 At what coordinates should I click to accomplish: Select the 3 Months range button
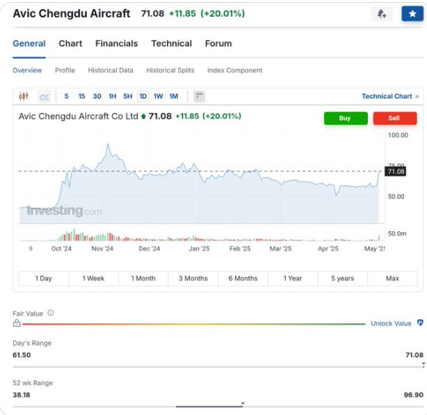193,278
